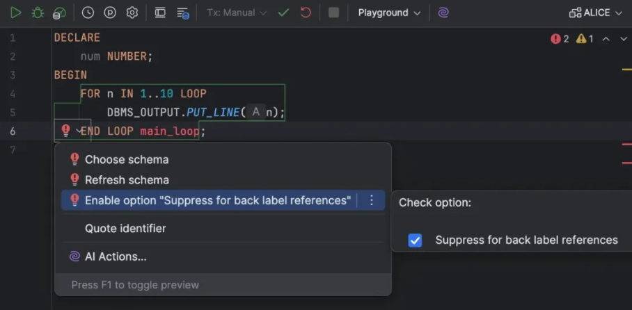Open query history clock icon
Screen dimensions: 632x310
pos(88,13)
